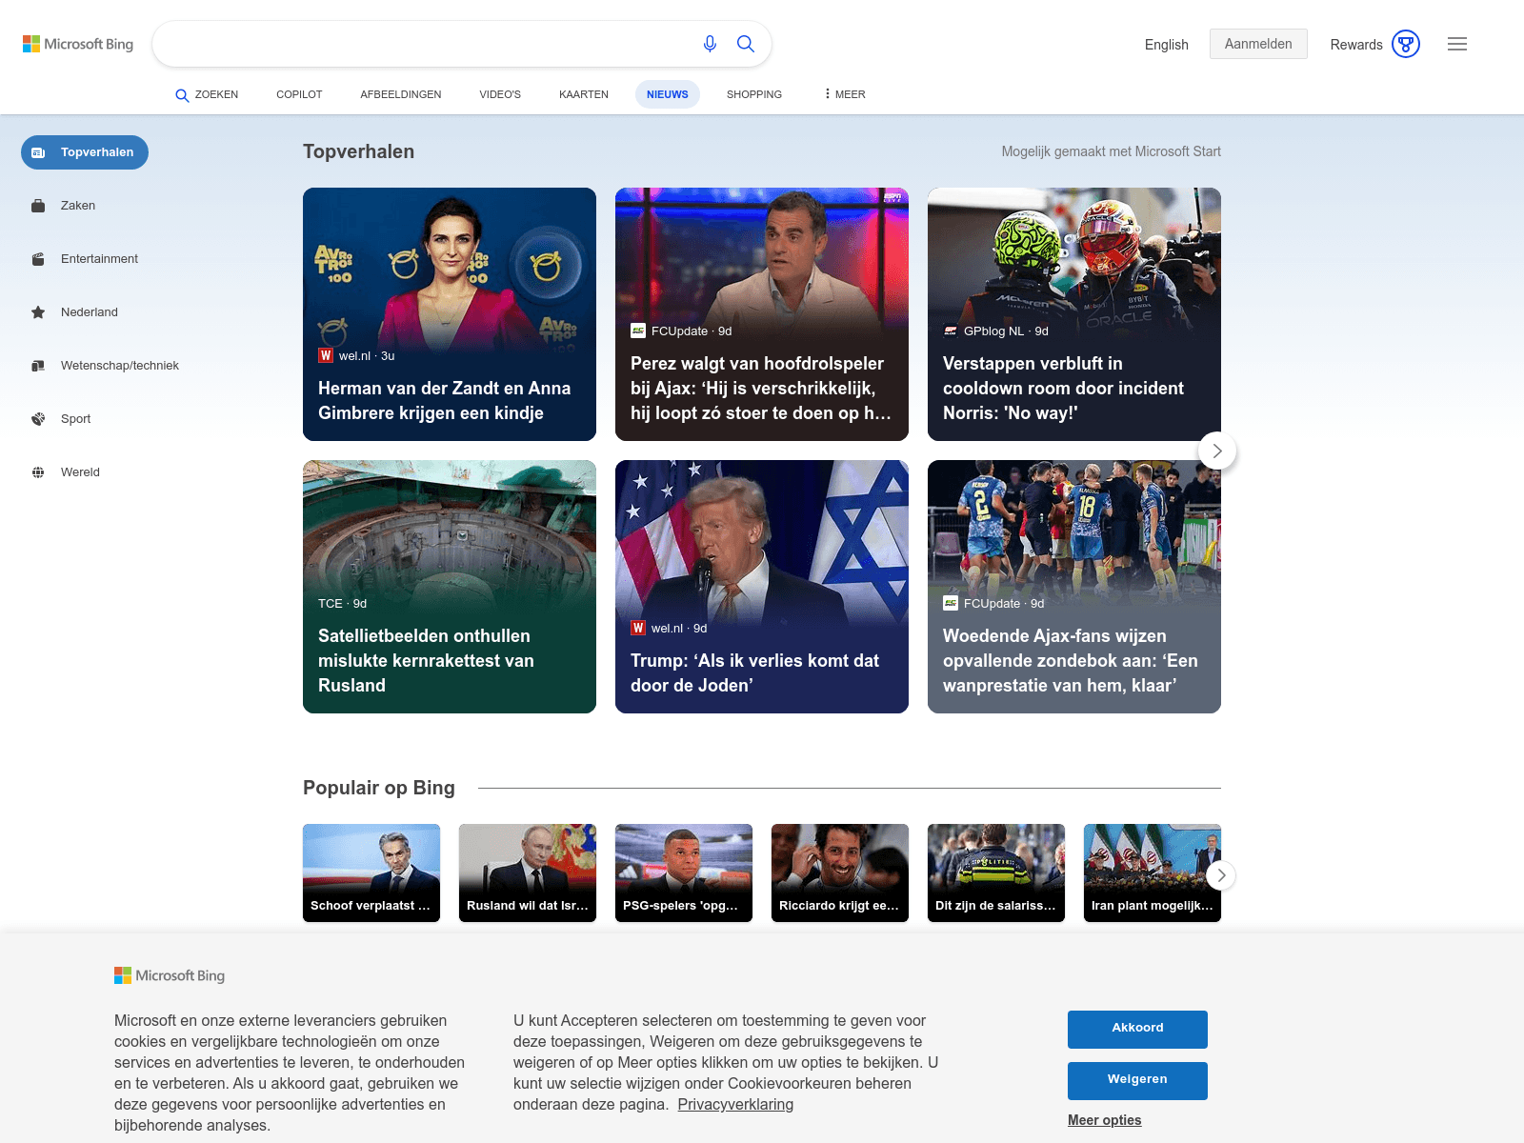Select Topverhalen category in sidebar

(x=85, y=152)
